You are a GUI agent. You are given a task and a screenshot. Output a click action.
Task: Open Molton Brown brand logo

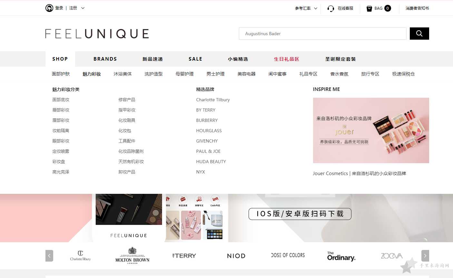(132, 256)
